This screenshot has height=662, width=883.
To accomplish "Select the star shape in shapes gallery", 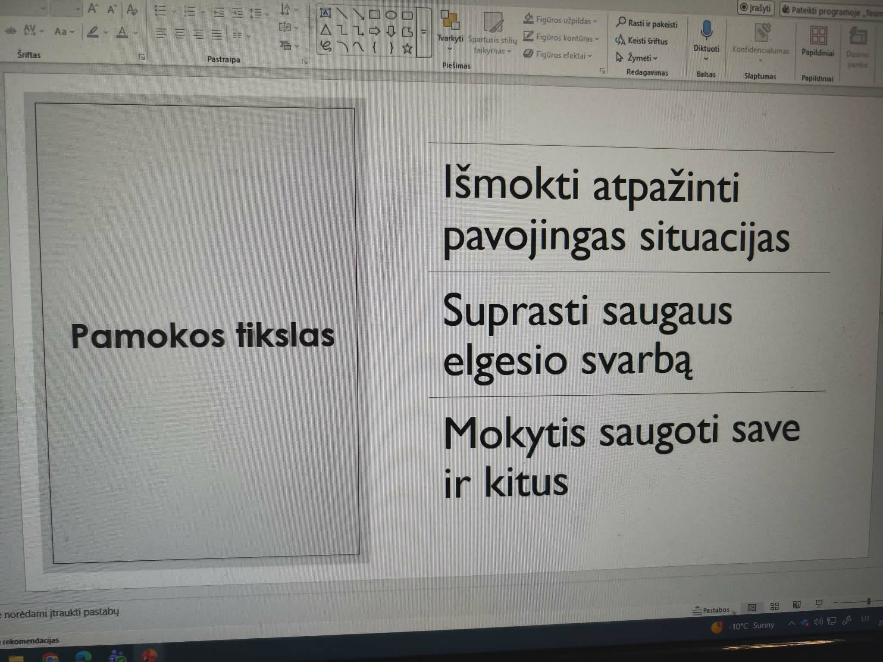I will (407, 49).
